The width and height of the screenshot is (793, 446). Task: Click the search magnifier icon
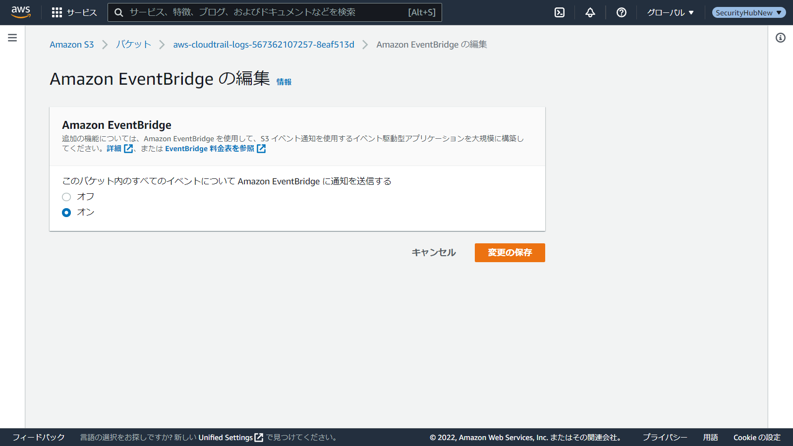[119, 12]
